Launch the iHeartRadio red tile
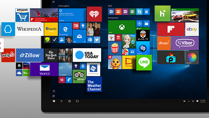The image size is (209, 118). coord(94,14)
